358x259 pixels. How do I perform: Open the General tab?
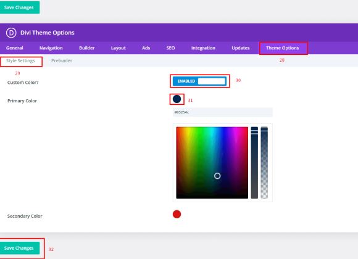15,48
